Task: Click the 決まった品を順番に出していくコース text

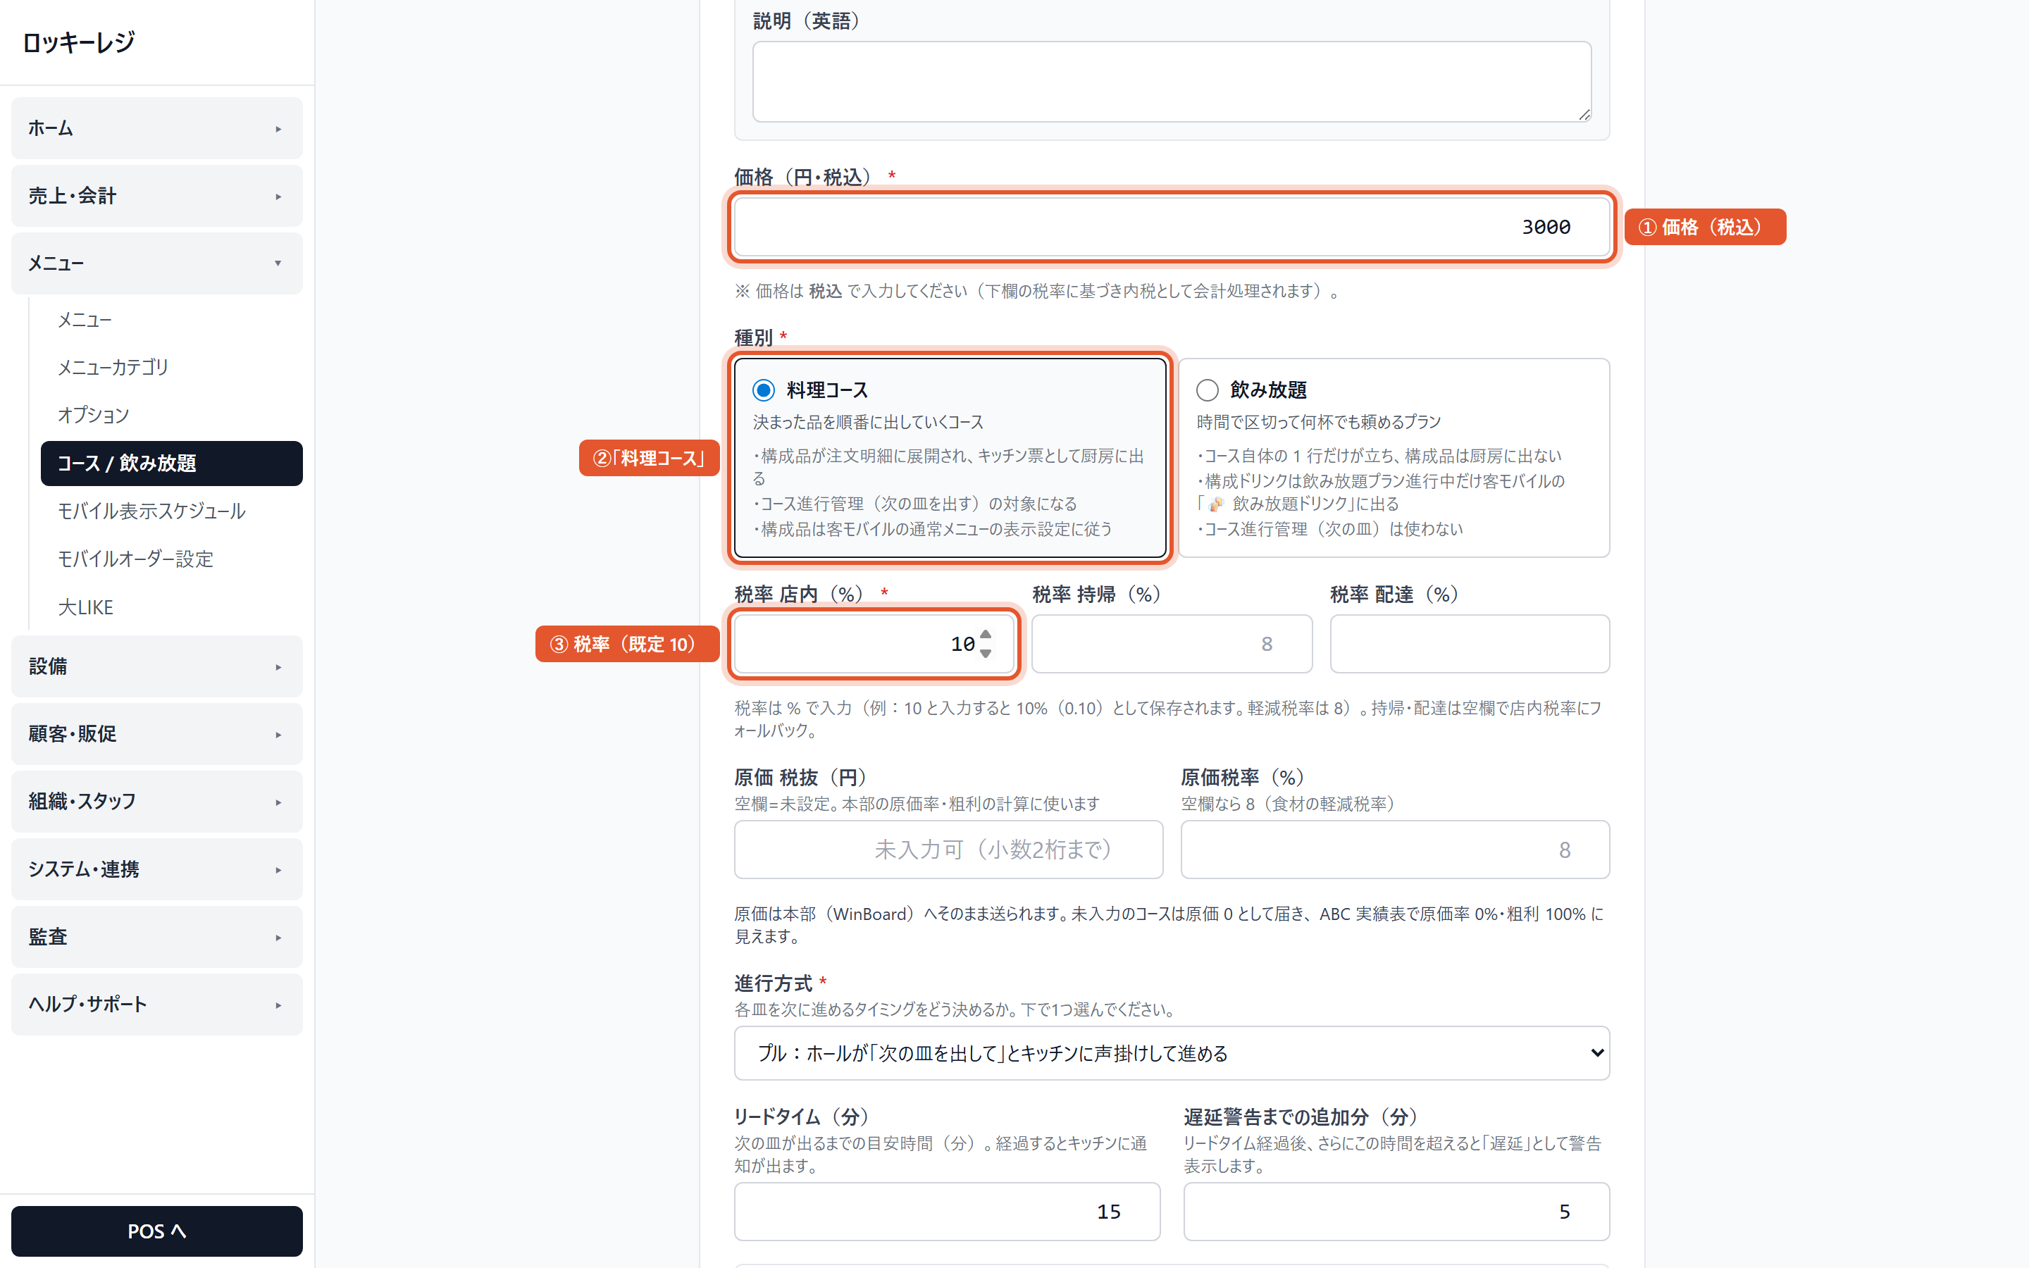Action: 868,422
